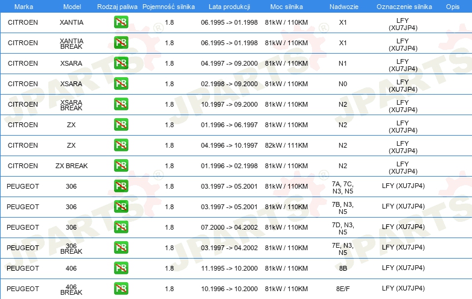The width and height of the screenshot is (472, 299).
Task: Click date range 03.1997 -> 04.2002
Action: [229, 248]
